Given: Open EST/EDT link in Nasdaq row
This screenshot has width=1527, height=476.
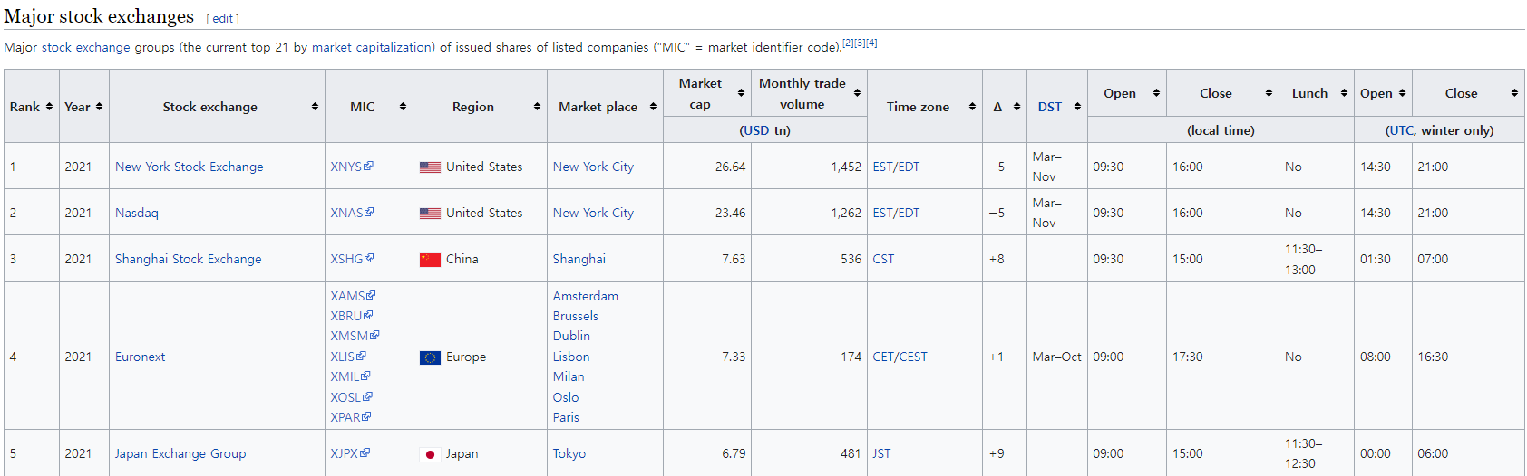Looking at the screenshot, I should (x=896, y=213).
